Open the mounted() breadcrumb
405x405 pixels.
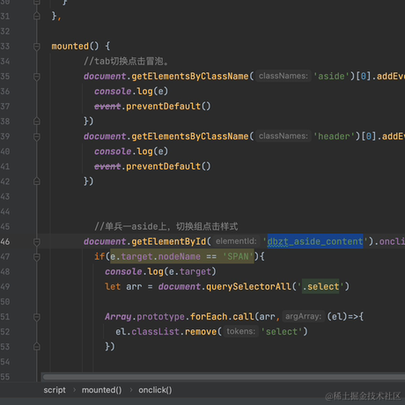coord(101,390)
